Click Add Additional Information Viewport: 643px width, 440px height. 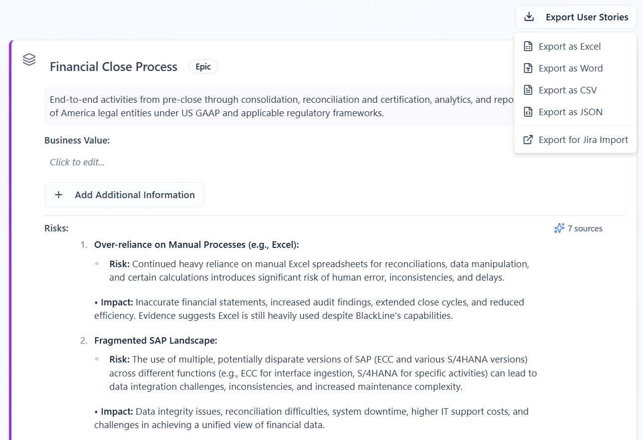[124, 194]
